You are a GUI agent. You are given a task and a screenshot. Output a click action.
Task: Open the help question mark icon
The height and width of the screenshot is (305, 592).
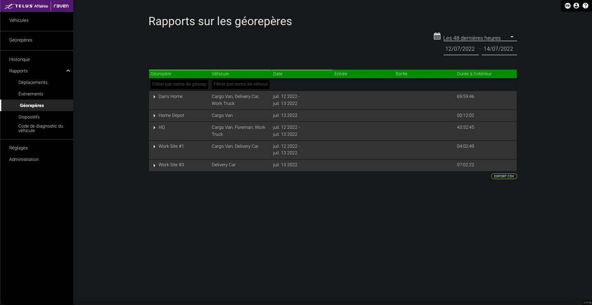[x=585, y=6]
